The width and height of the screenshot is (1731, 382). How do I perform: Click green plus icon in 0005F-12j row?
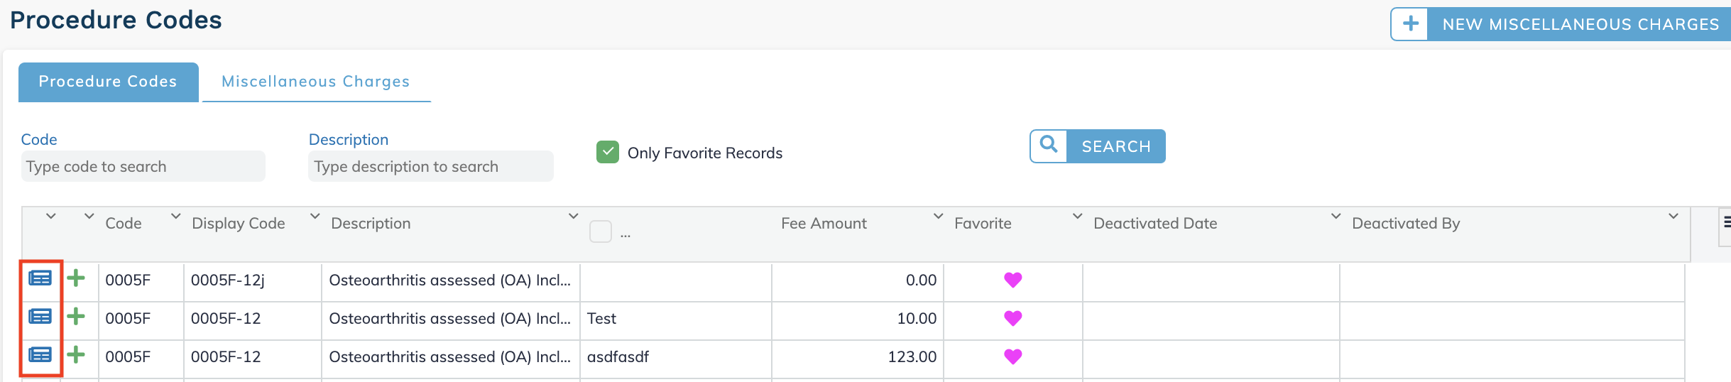(76, 278)
